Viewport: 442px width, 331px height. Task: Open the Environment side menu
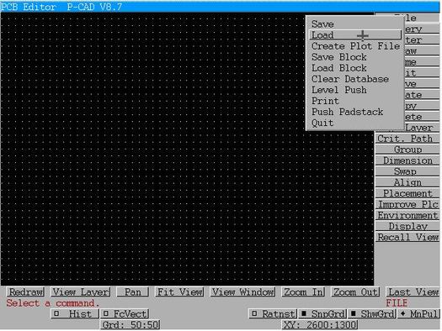pos(407,215)
